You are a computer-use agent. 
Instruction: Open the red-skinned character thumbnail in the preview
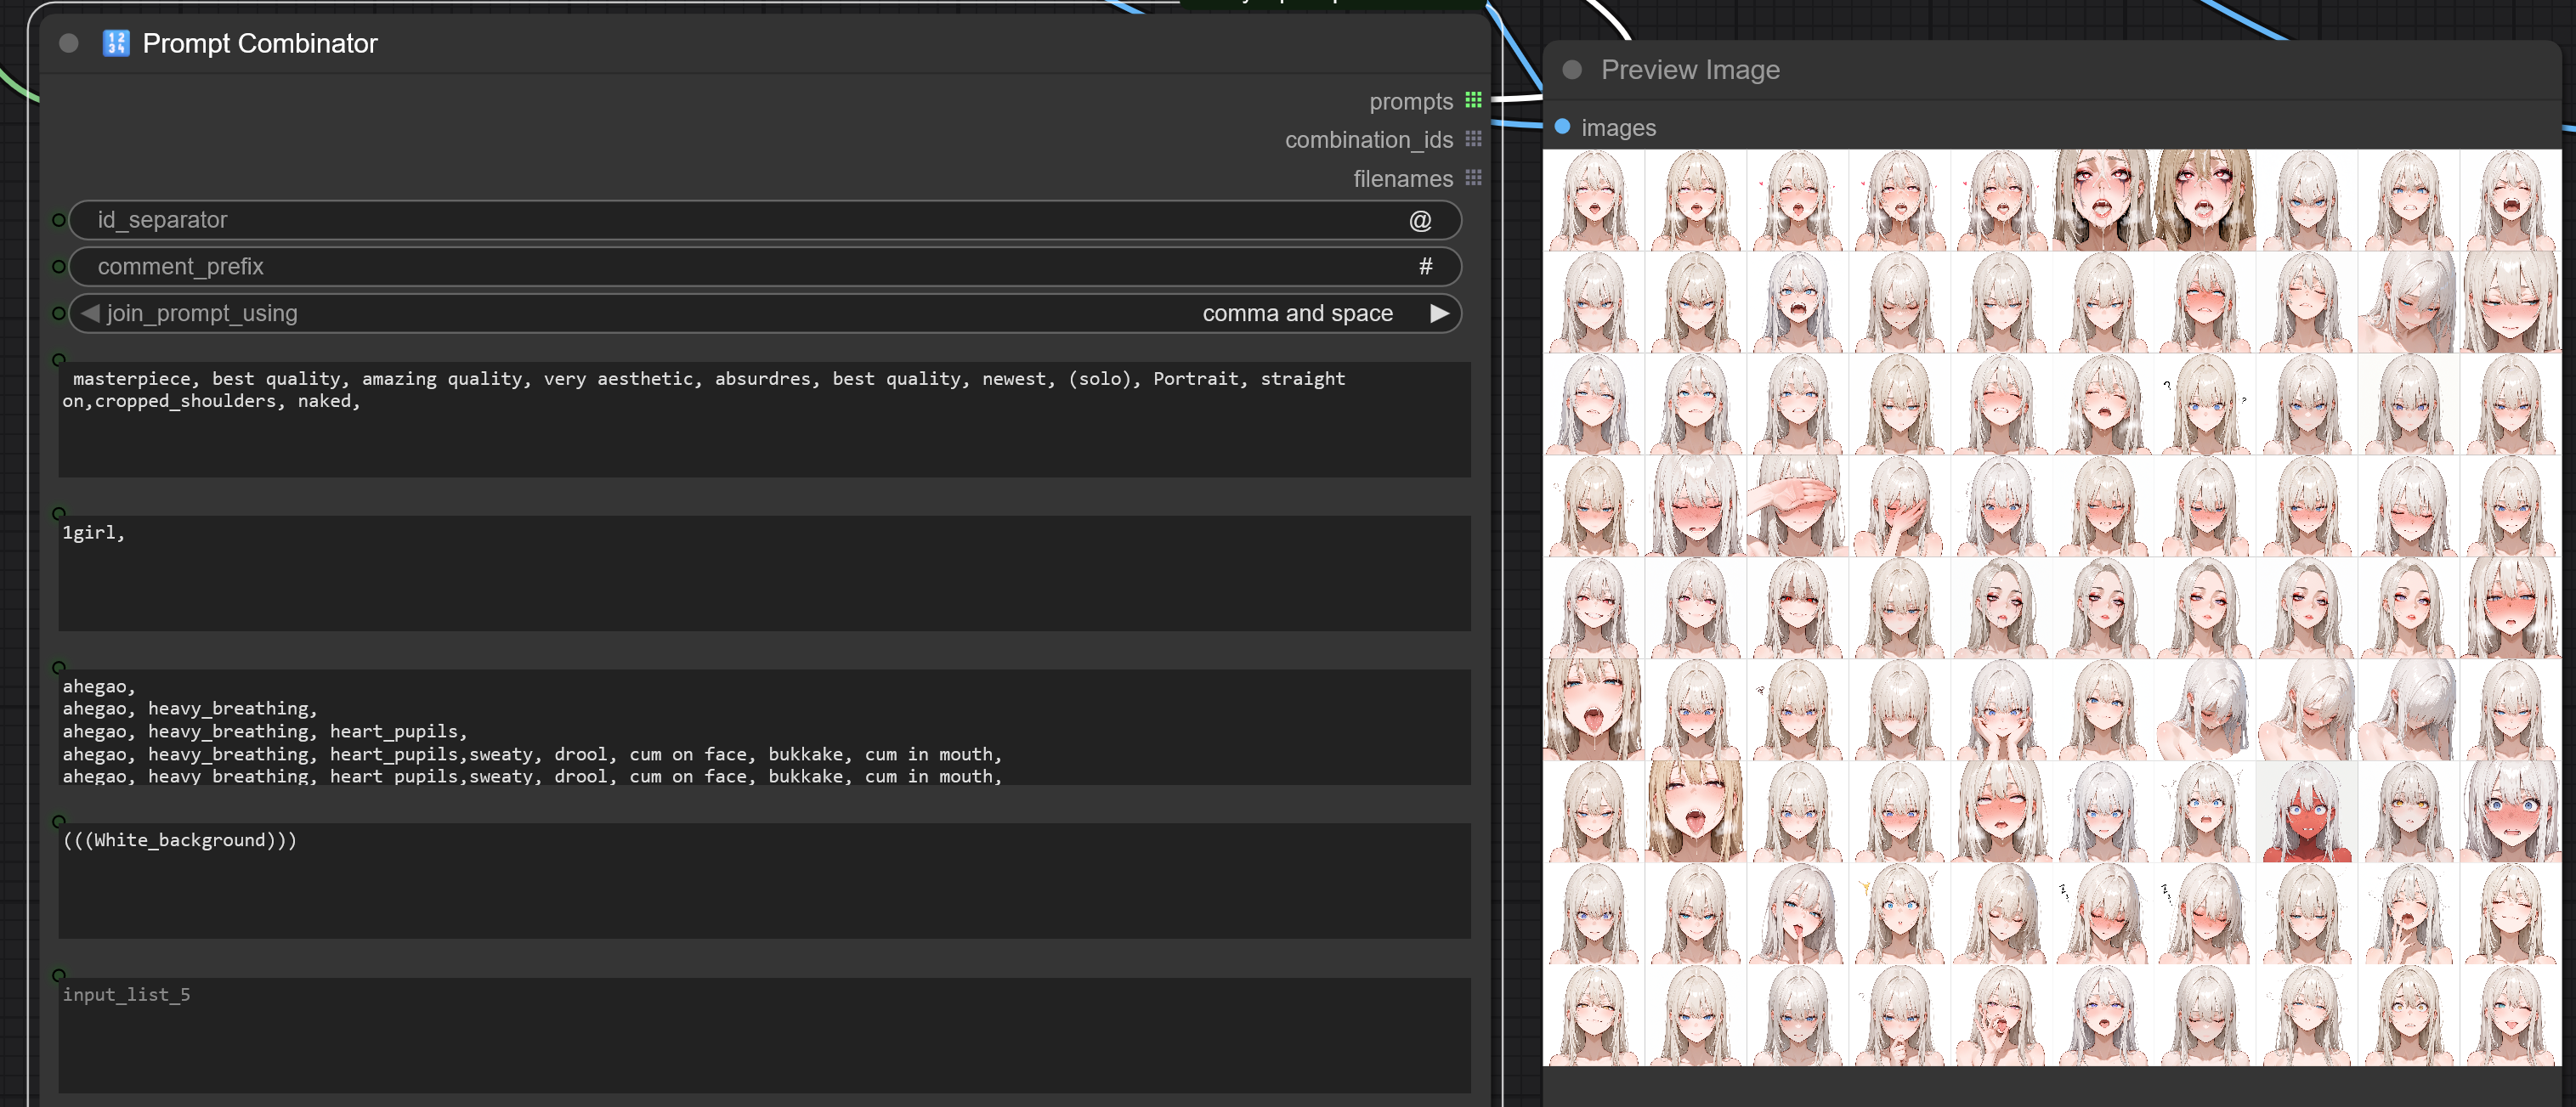click(x=2306, y=811)
